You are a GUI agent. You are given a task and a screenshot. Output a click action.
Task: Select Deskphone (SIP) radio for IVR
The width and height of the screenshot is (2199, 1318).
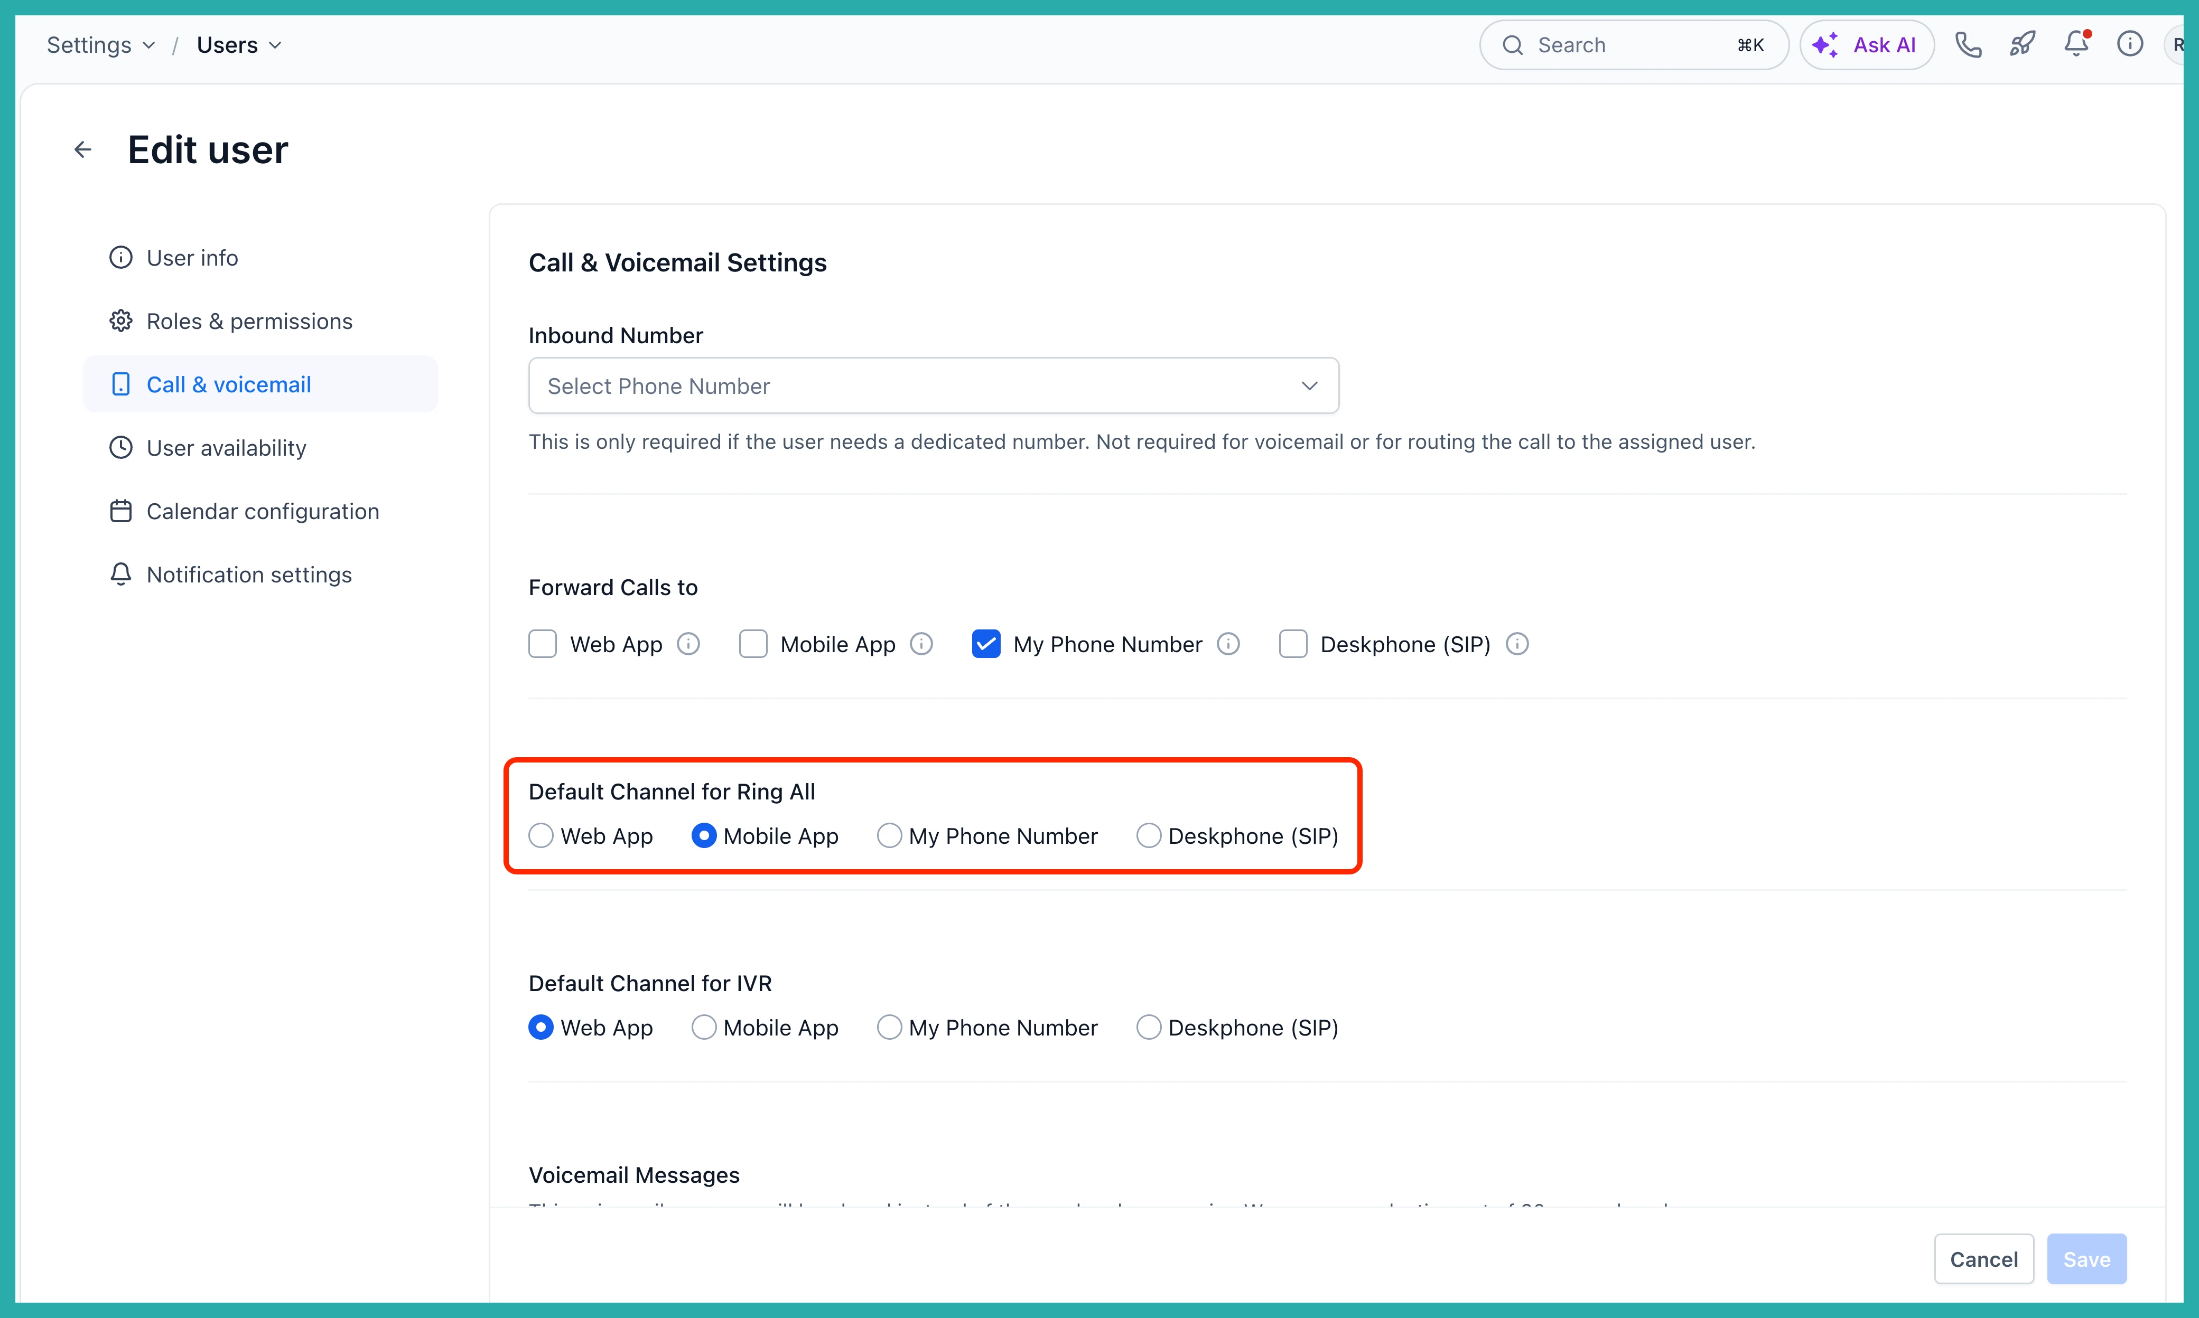point(1148,1028)
